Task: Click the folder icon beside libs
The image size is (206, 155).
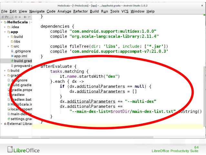Action: coord(12,42)
